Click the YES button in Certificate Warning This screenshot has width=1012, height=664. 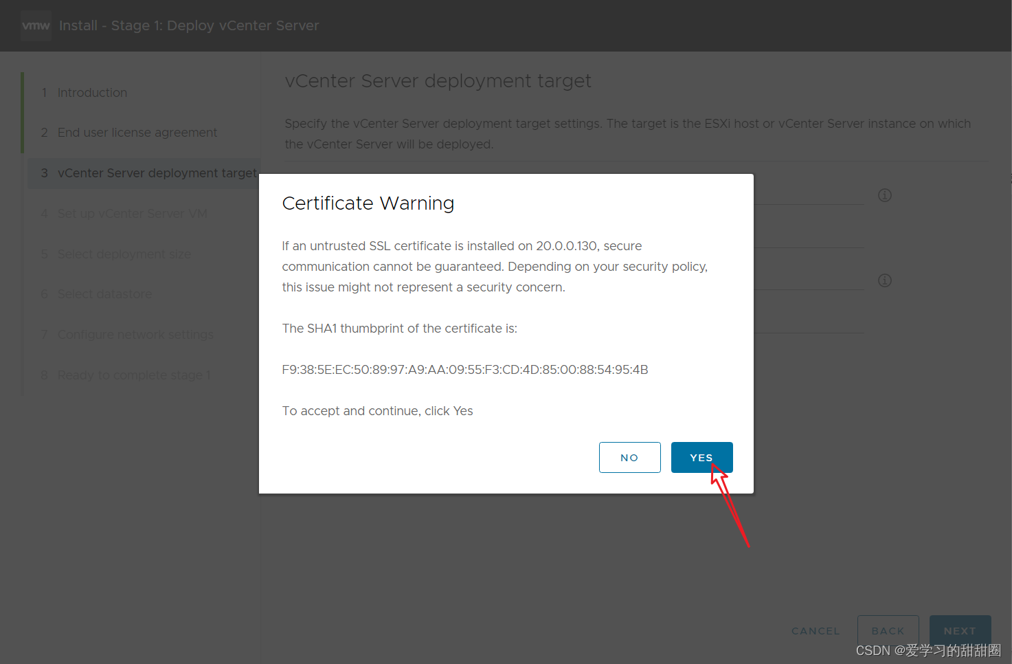tap(701, 457)
